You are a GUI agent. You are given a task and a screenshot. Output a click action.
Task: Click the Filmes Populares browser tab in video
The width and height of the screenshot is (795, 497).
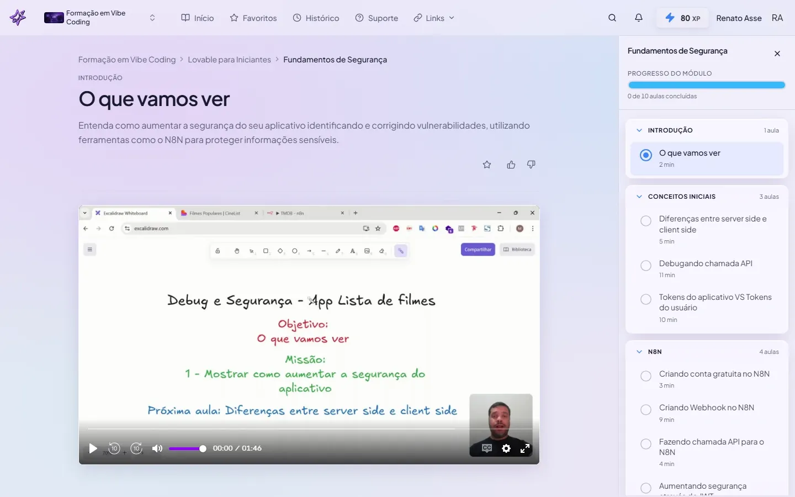pos(220,213)
